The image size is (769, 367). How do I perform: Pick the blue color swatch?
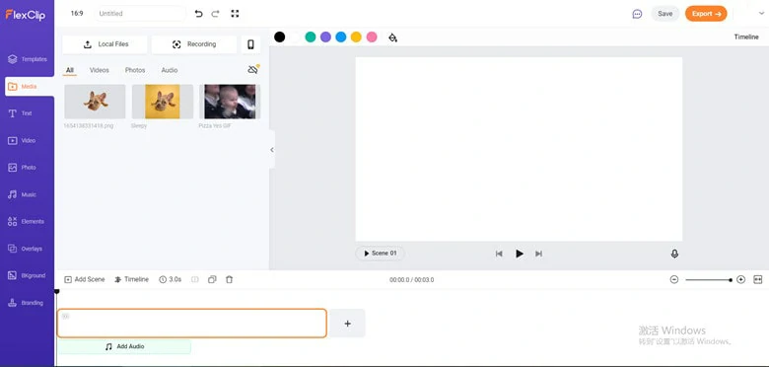341,37
